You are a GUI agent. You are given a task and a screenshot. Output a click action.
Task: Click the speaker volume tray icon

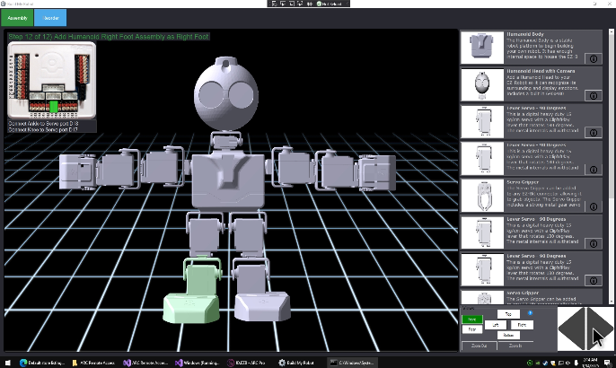click(568, 363)
